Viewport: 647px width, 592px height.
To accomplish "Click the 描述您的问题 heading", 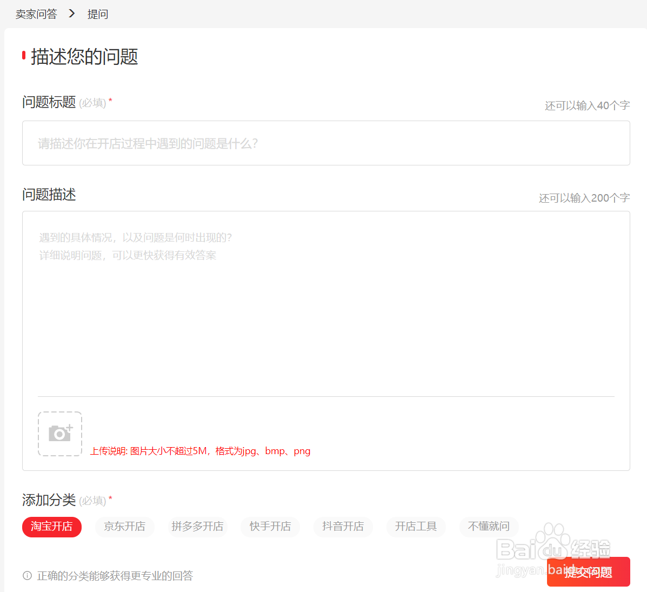I will click(x=84, y=57).
